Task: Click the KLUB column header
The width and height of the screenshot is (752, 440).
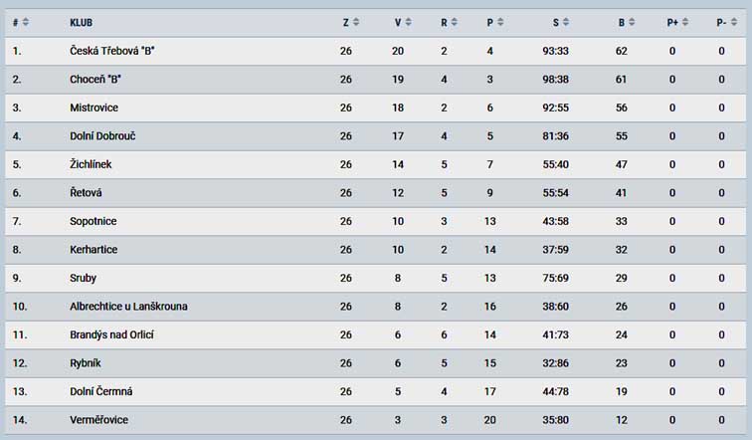Action: pos(81,23)
